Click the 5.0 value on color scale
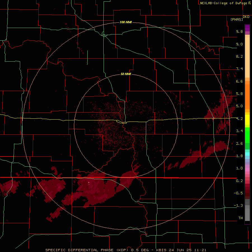This screenshot has height=252, width=252. (x=239, y=106)
